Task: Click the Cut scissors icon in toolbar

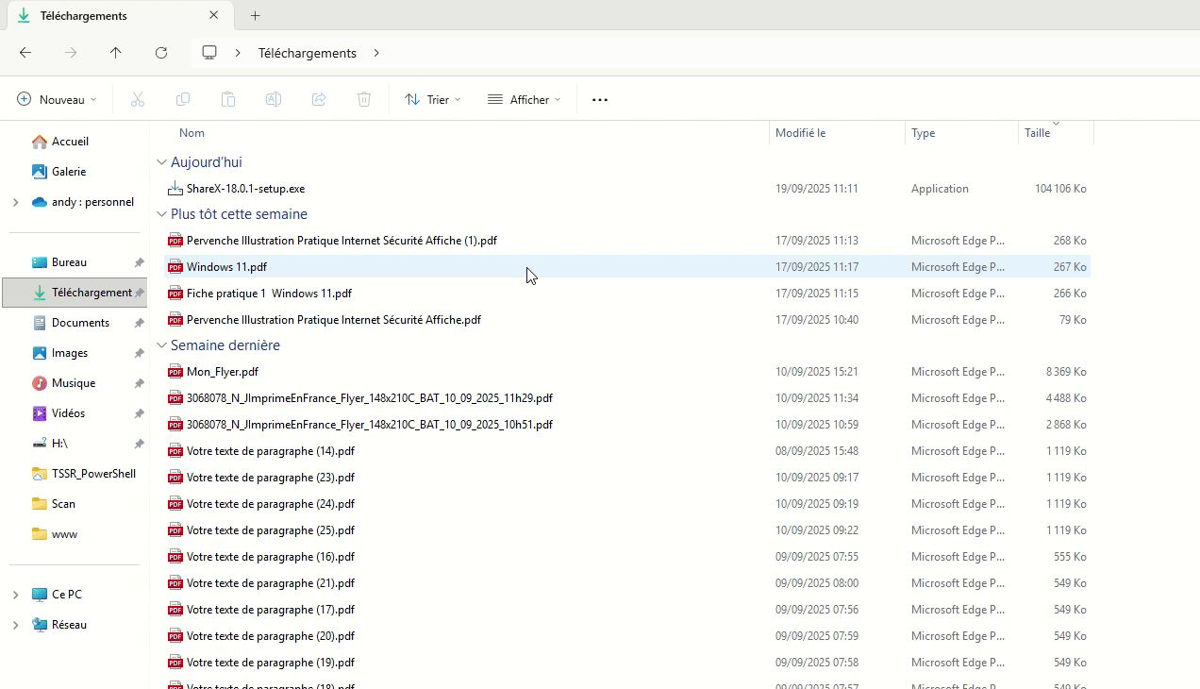Action: coord(138,99)
